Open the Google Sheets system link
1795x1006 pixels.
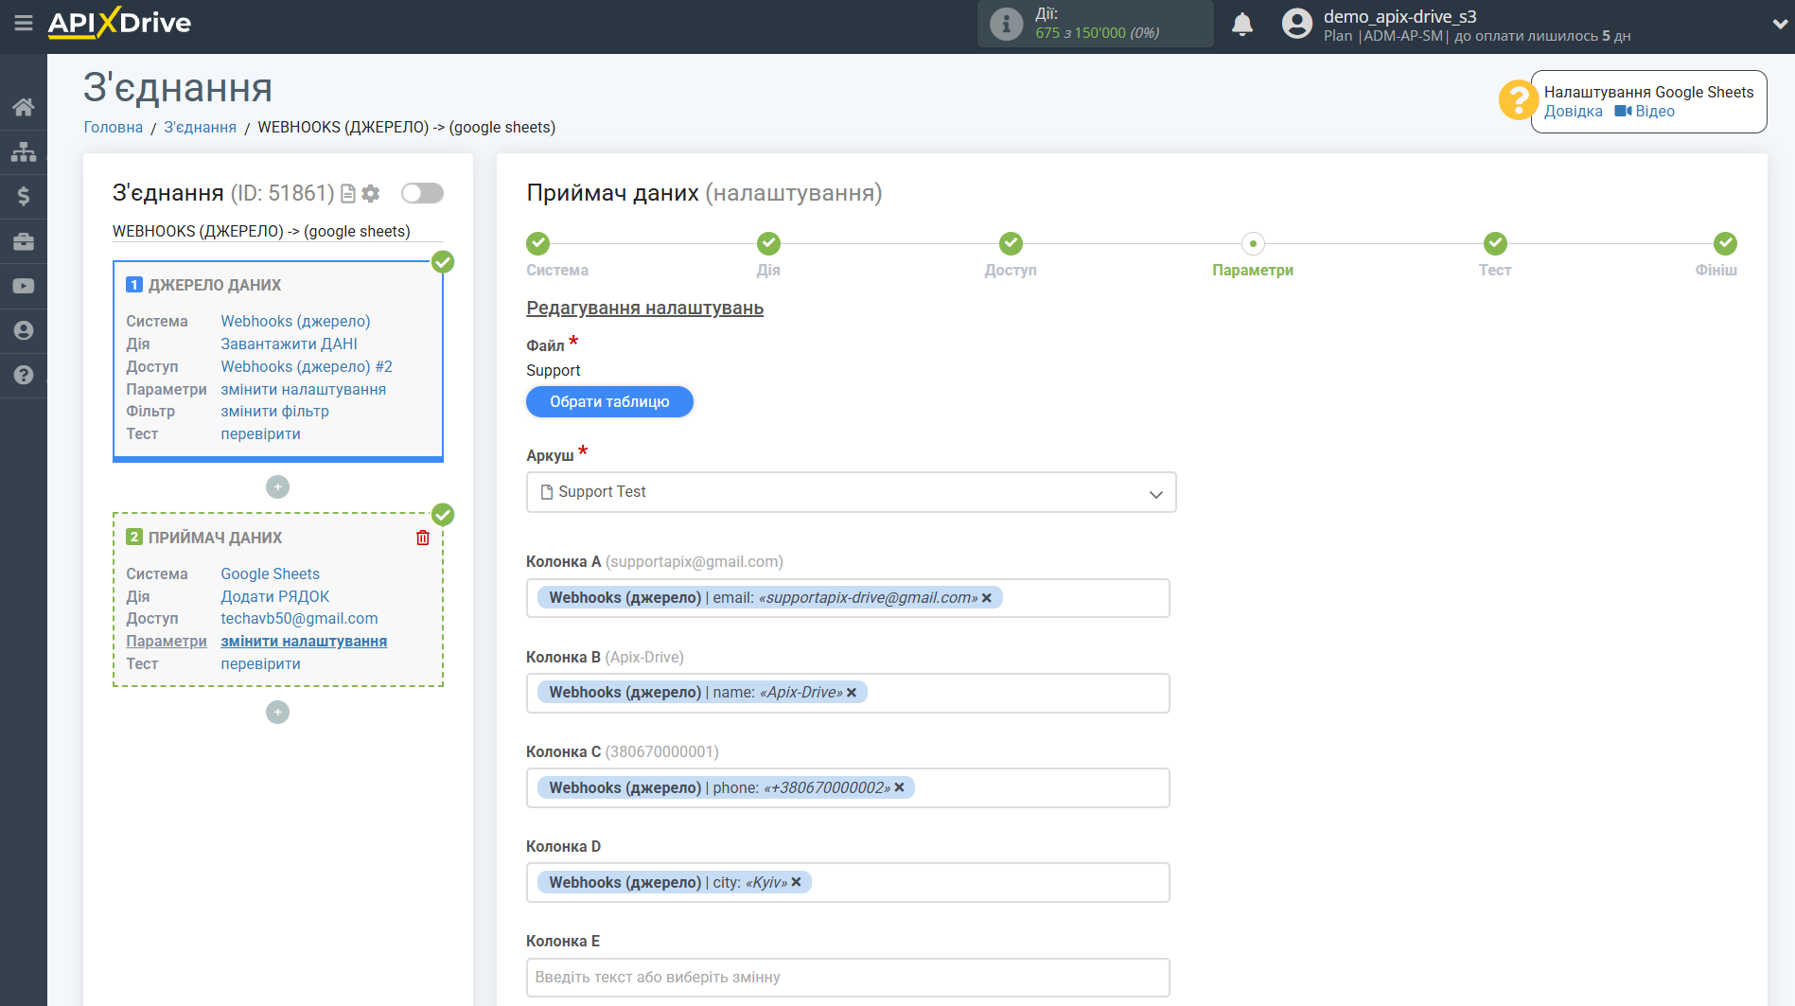270,574
